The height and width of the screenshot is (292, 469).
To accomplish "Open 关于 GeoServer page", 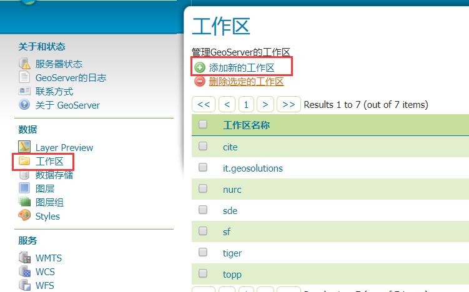I will 67,105.
